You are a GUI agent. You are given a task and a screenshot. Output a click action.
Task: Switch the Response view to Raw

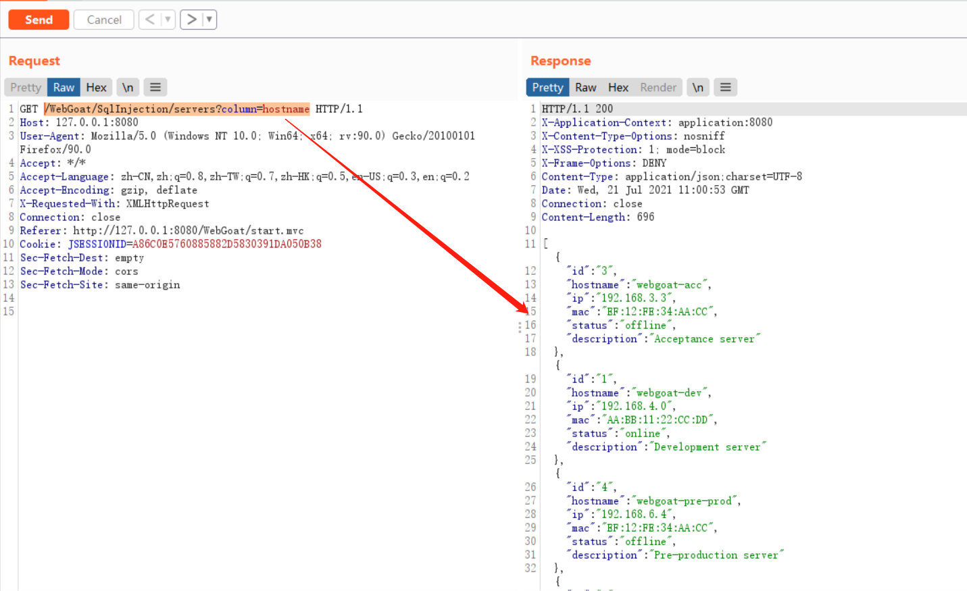click(x=585, y=86)
